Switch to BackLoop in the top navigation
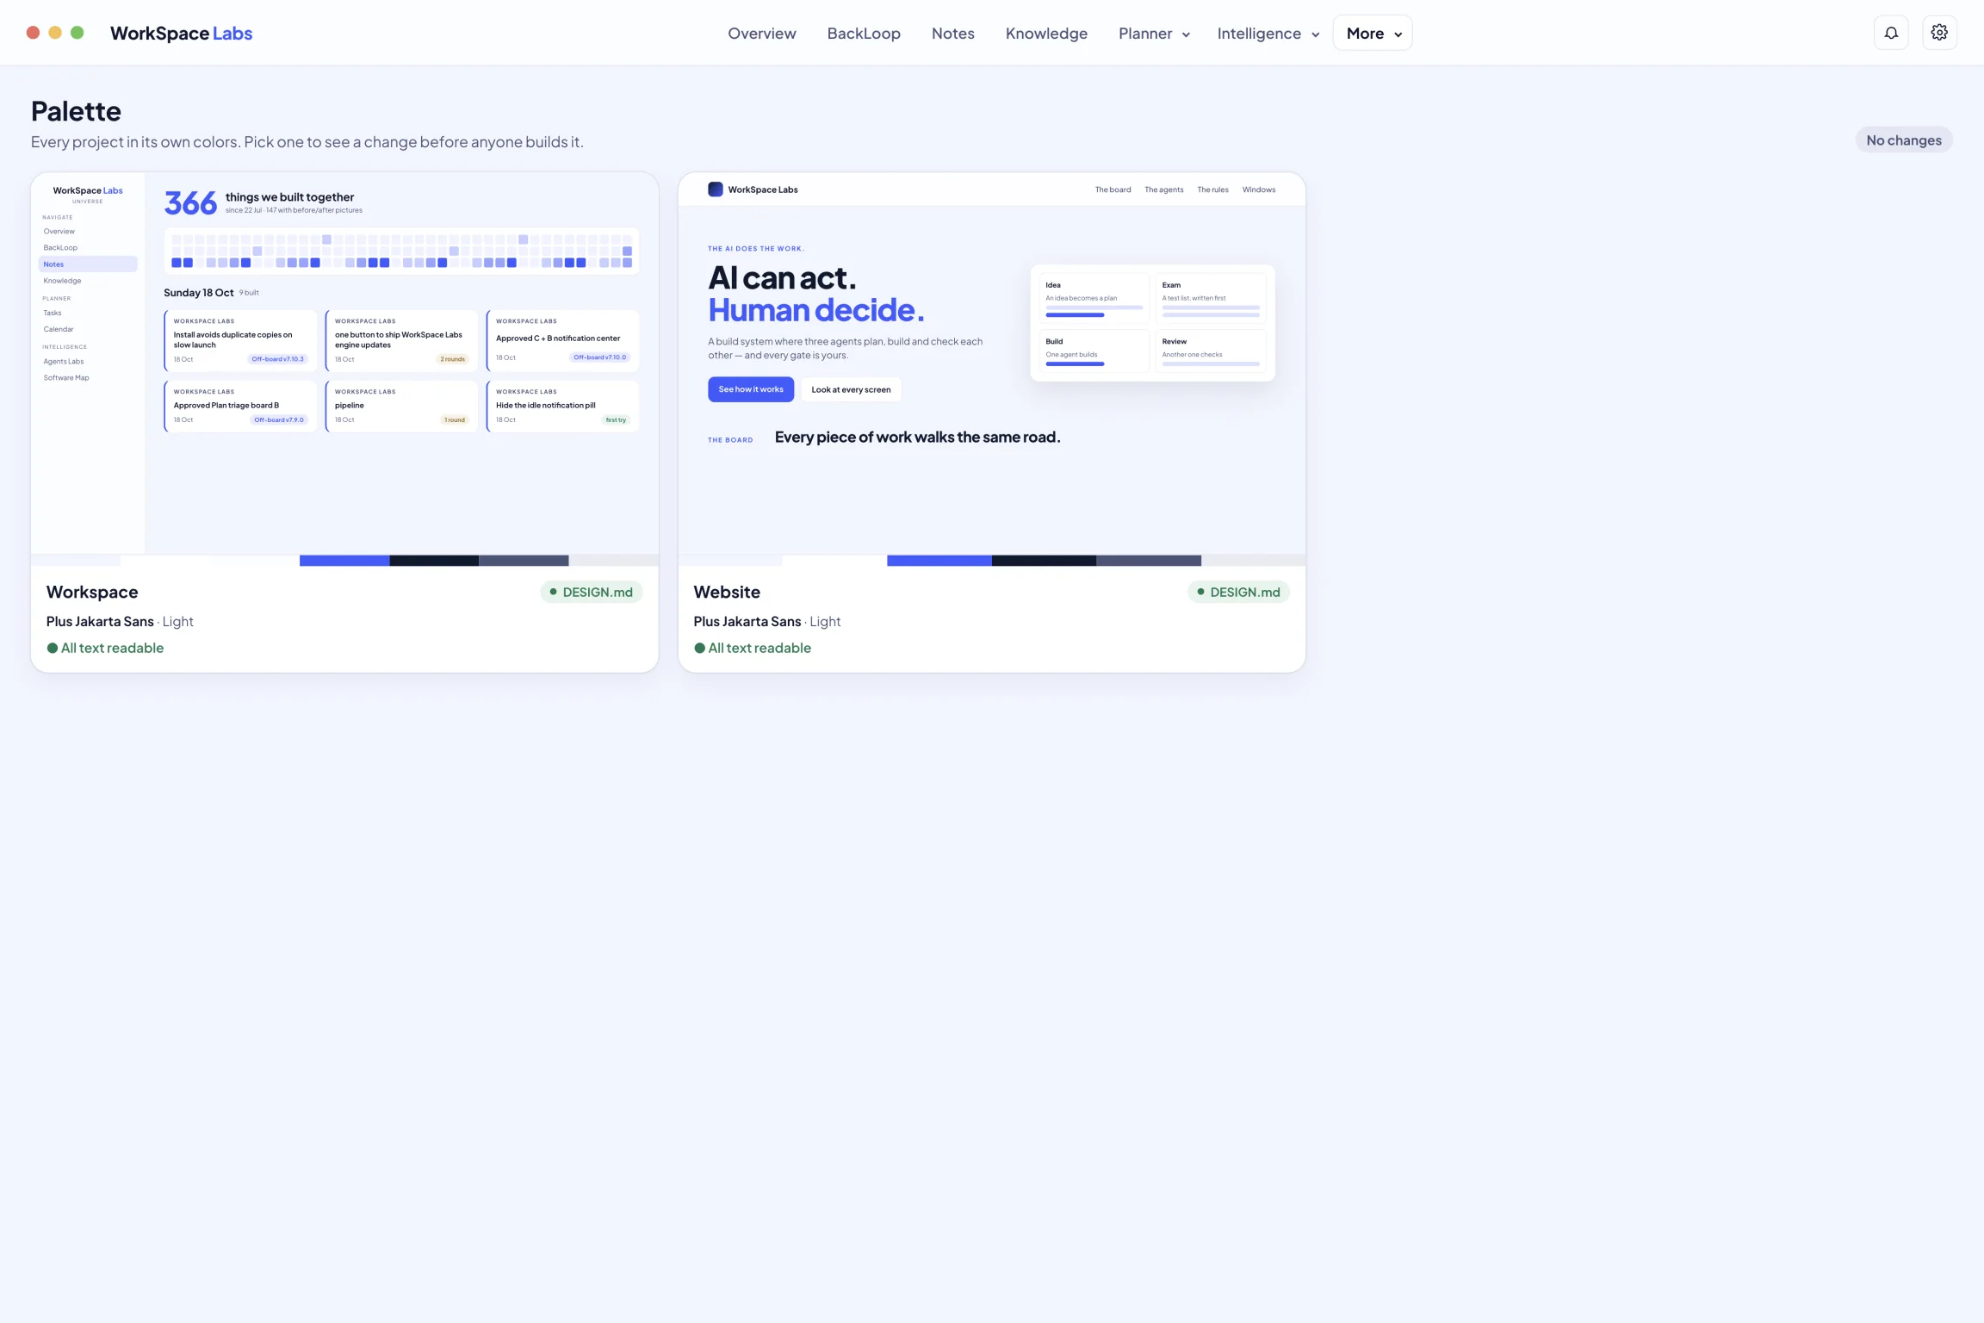1984x1323 pixels. tap(864, 33)
